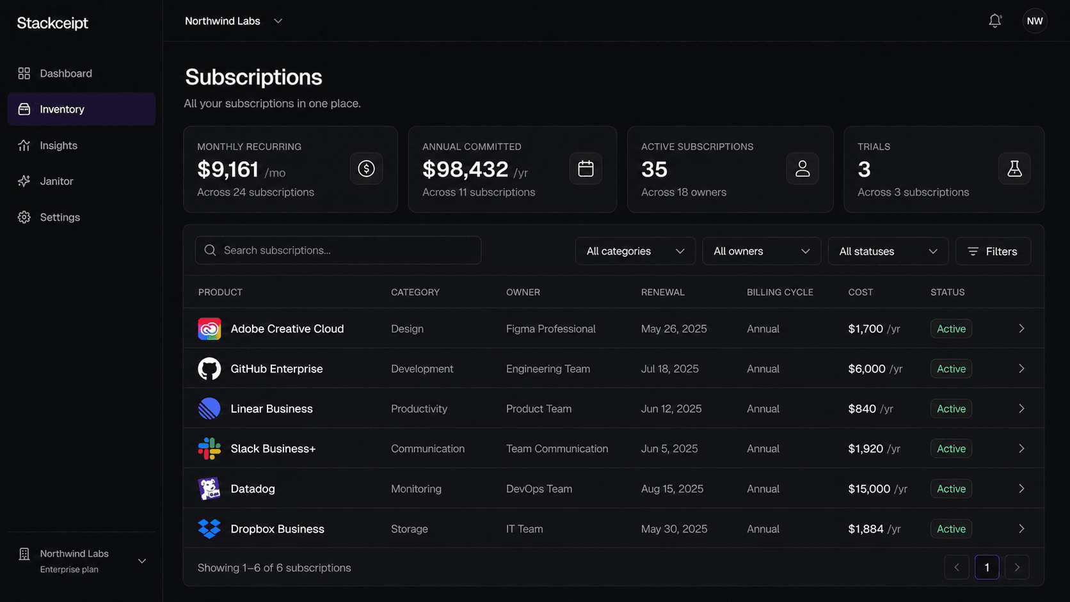Expand the All owners dropdown
The image size is (1070, 602).
click(x=762, y=251)
